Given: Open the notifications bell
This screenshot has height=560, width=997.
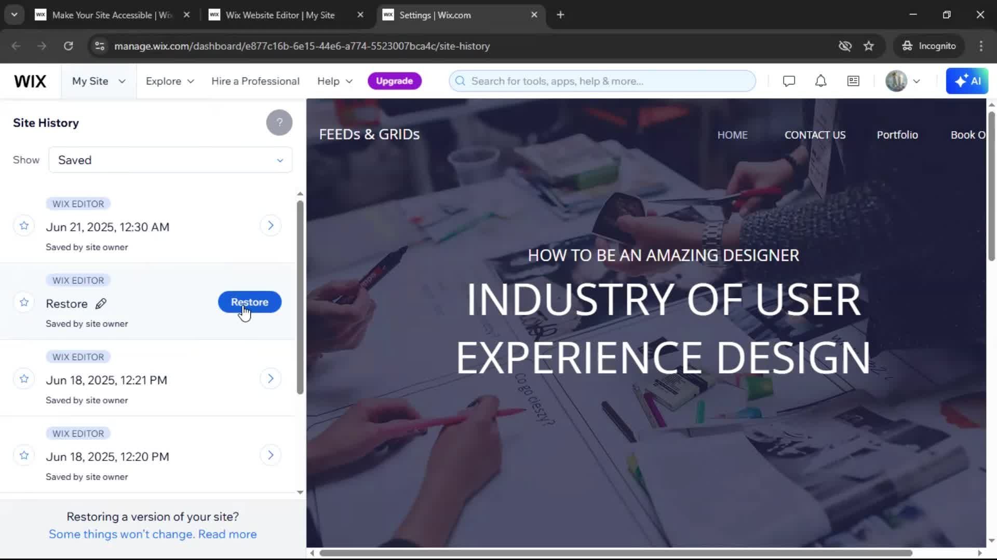Looking at the screenshot, I should tap(820, 81).
